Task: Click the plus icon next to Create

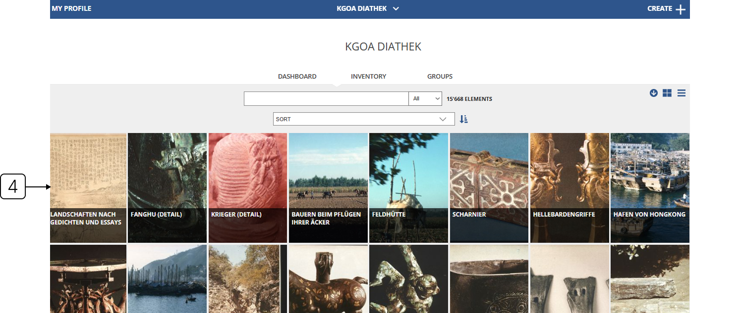Action: pyautogui.click(x=681, y=9)
